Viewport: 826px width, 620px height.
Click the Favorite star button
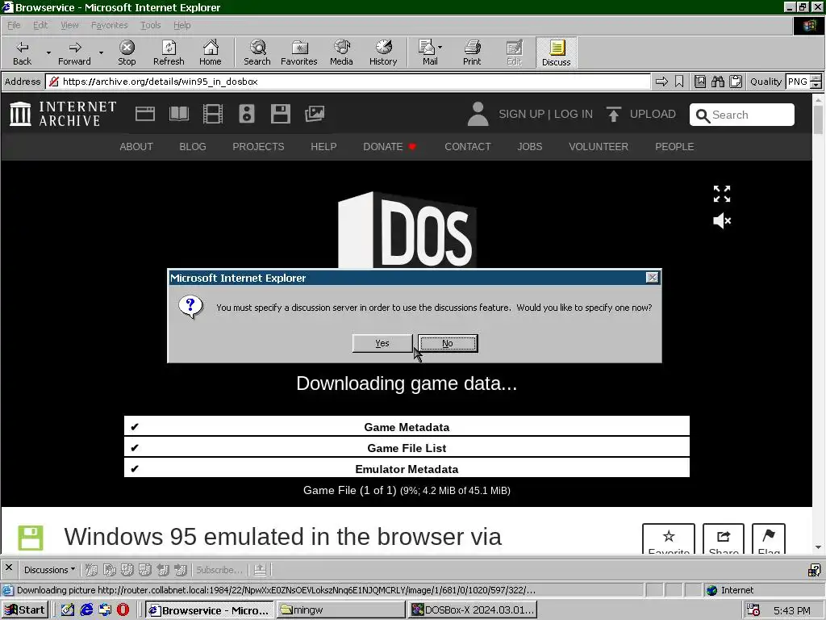[669, 538]
